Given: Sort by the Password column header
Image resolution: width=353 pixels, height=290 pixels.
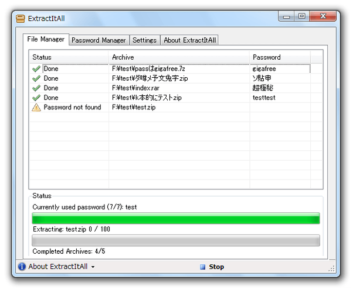Looking at the screenshot, I should point(280,57).
